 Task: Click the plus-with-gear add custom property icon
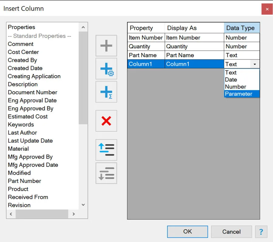(106, 69)
